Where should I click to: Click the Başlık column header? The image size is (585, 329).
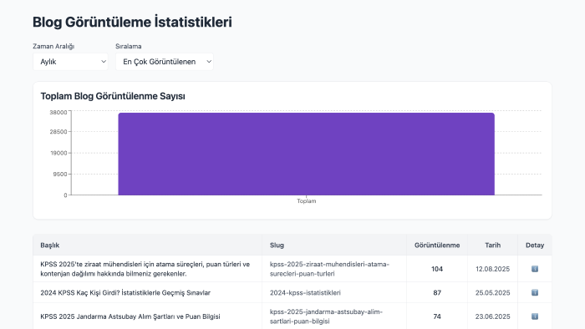click(x=50, y=245)
